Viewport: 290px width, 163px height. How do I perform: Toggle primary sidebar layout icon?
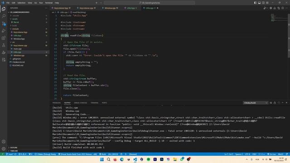[x=255, y=3]
